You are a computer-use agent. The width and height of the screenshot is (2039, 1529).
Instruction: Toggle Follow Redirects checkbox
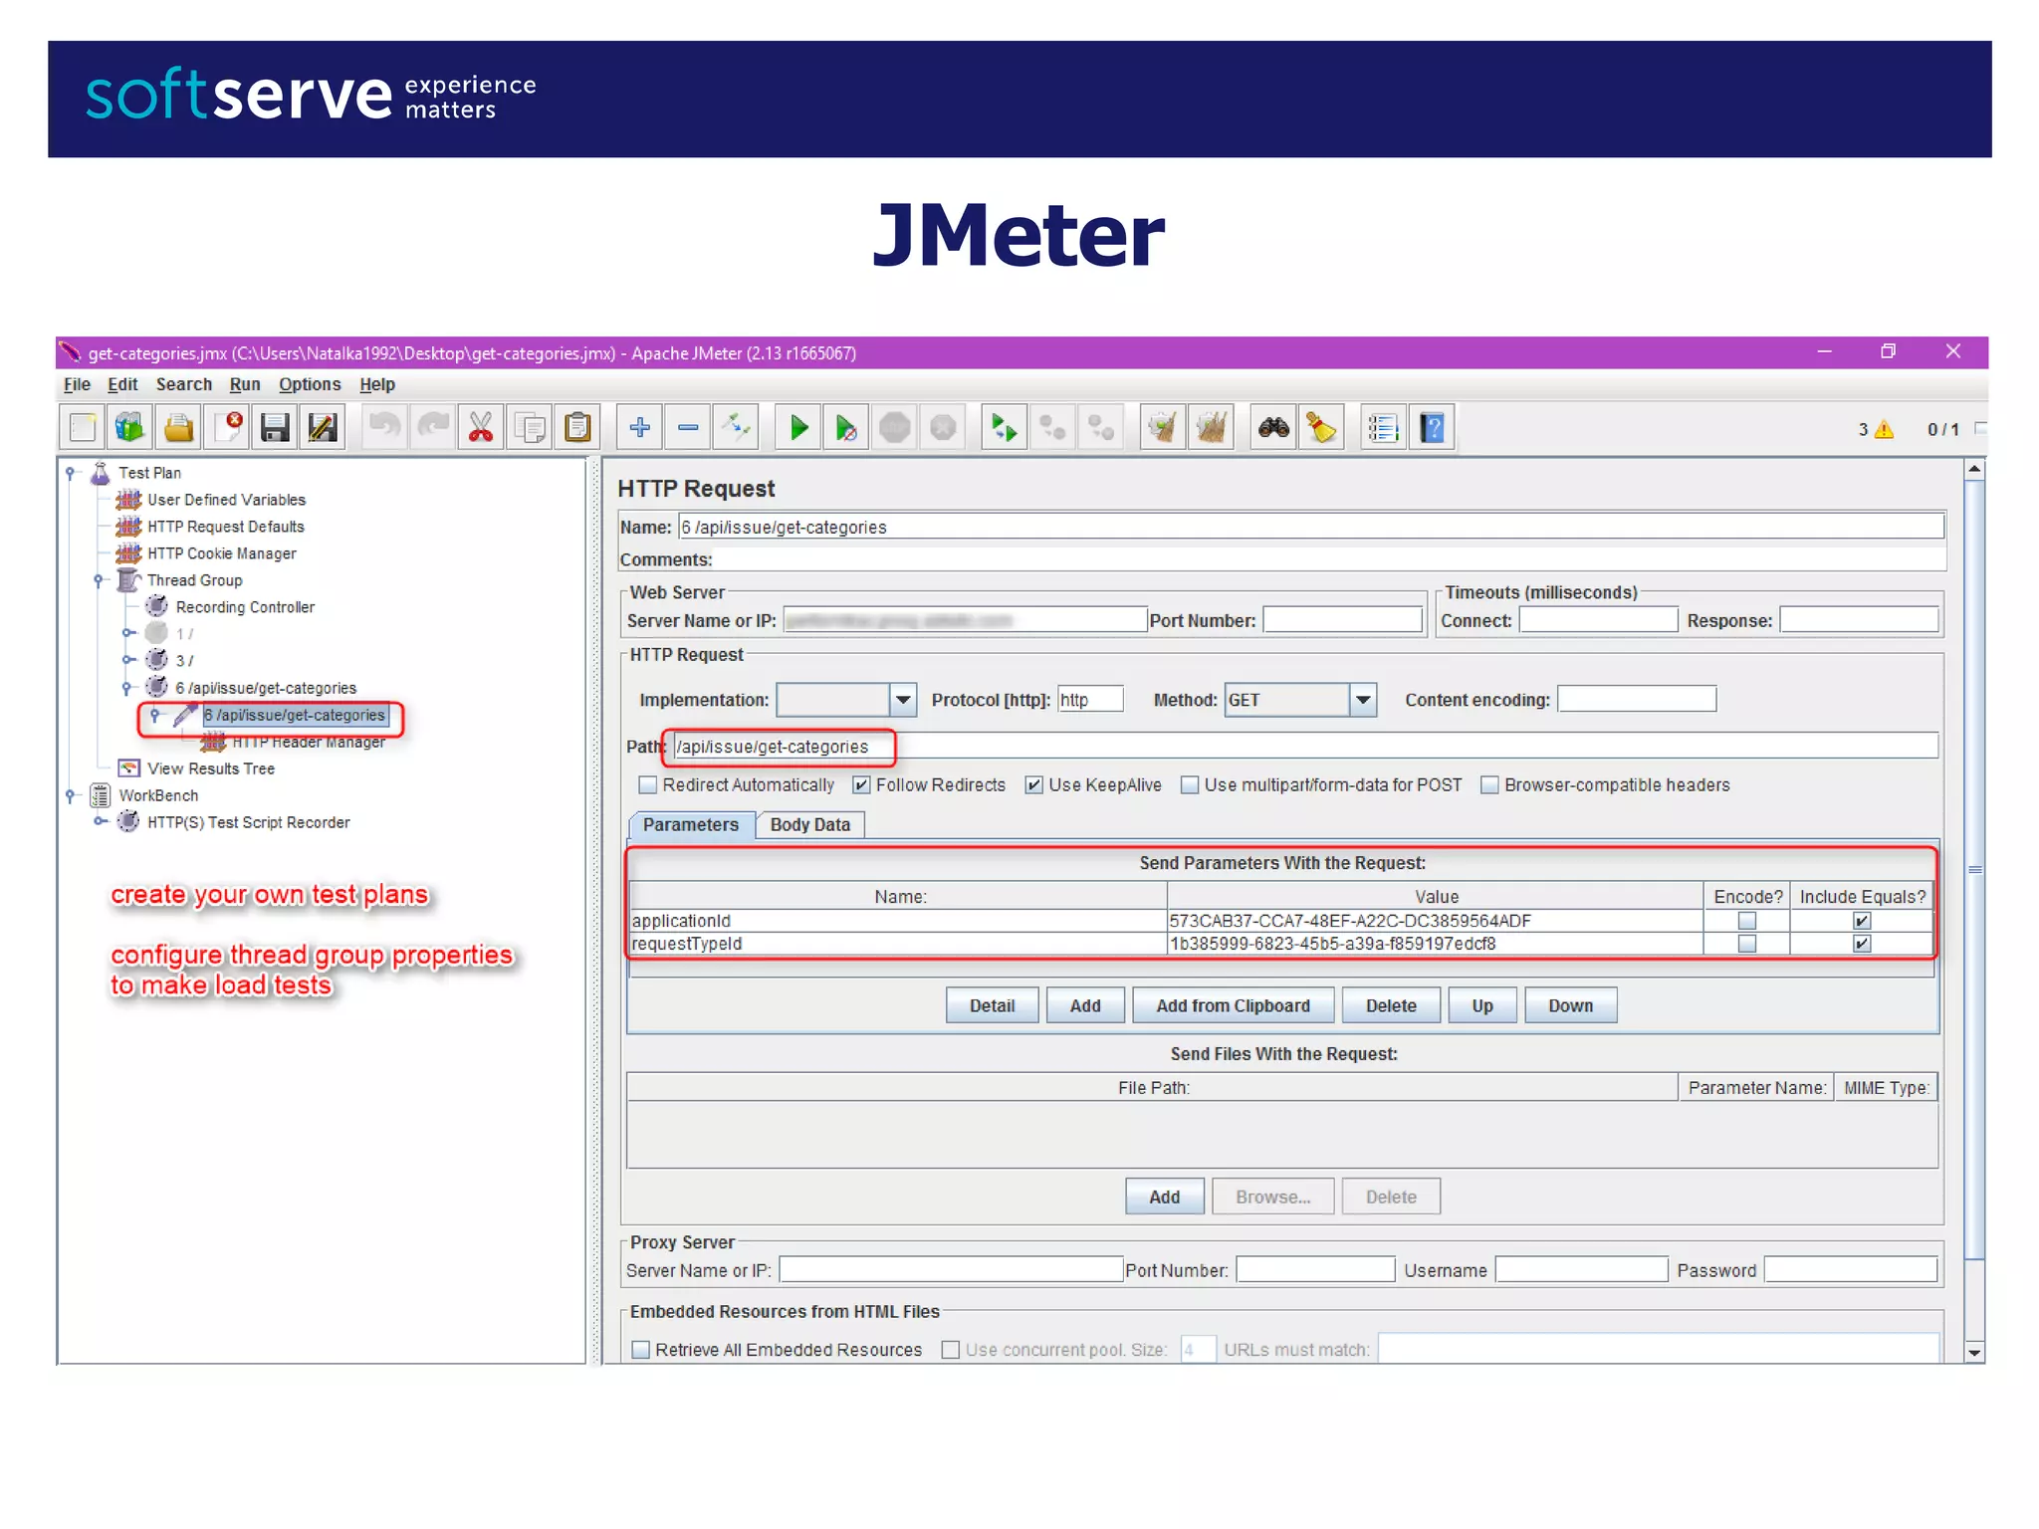(861, 785)
